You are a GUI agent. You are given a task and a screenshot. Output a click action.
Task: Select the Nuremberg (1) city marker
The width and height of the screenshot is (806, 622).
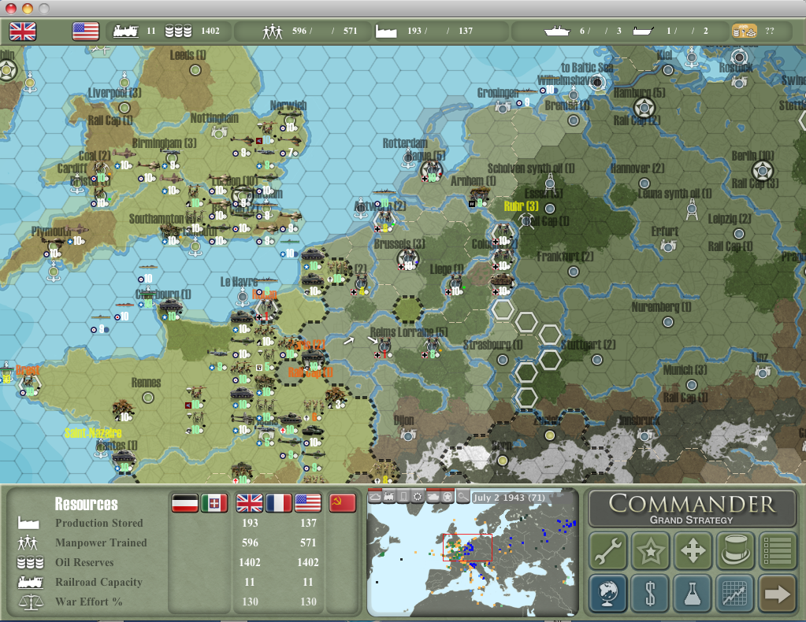coord(667,322)
